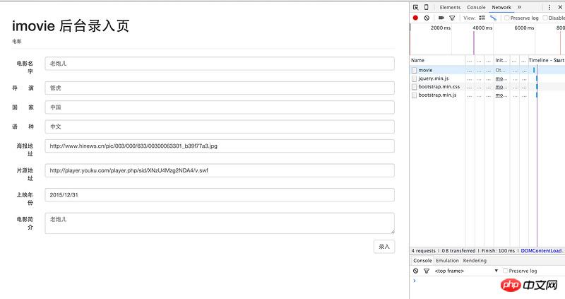
Task: Switch to the top Console tab
Action: click(x=476, y=7)
